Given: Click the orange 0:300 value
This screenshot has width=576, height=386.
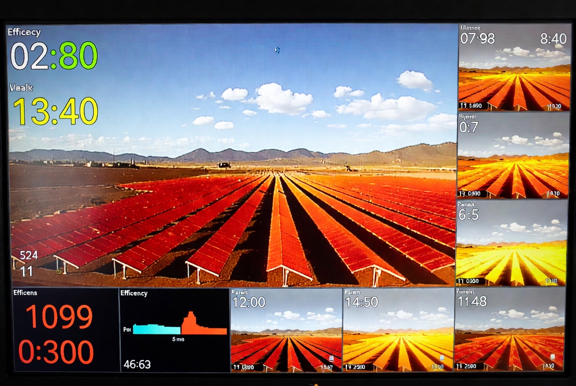Looking at the screenshot, I should point(56,352).
